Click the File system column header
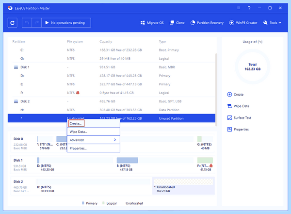This screenshot has width=291, height=214. (x=75, y=41)
